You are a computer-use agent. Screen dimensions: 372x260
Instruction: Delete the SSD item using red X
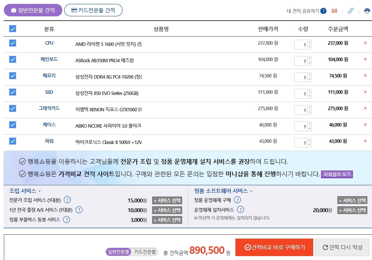coord(365,92)
